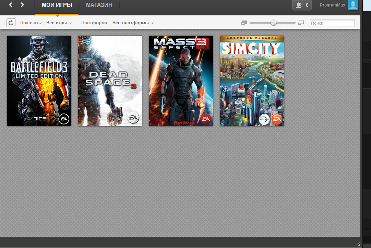Viewport: 371px width, 248px height.
Task: Click the ProgramMax profile avatar
Action: [x=353, y=5]
